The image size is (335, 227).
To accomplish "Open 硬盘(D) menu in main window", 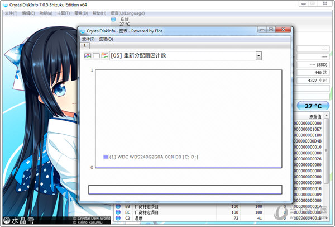I will click(x=81, y=13).
